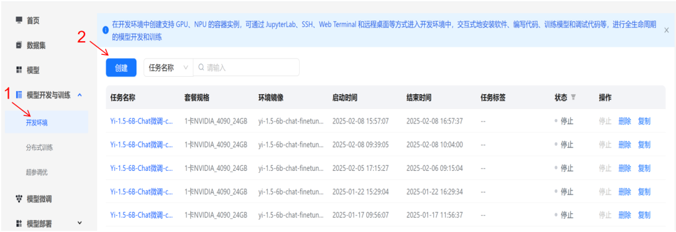Click the 启动时间 column header
676x232 pixels.
345,97
